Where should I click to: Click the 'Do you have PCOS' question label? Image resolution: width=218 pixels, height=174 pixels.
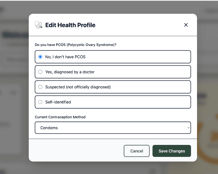(75, 45)
